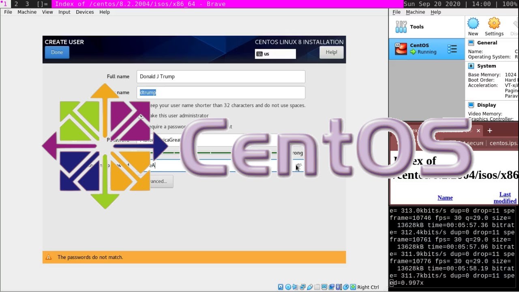Switch to workspace tag 3

pyautogui.click(x=27, y=4)
